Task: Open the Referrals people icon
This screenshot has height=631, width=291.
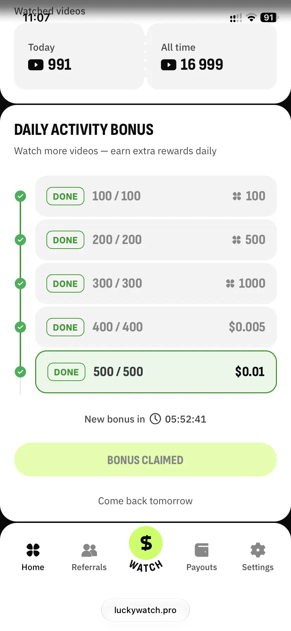Action: tap(89, 550)
